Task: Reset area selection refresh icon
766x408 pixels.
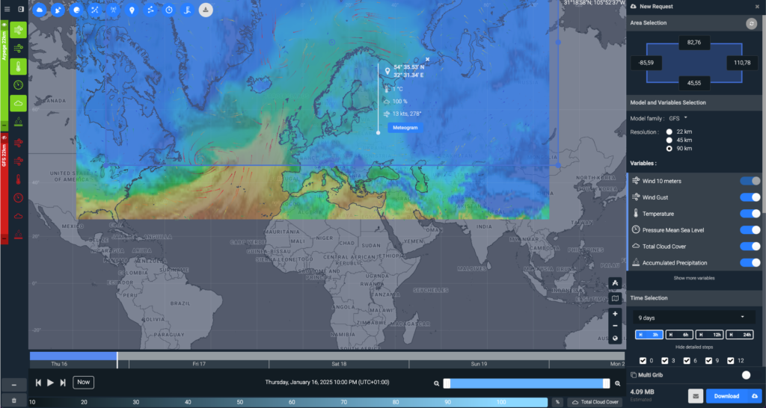Action: pyautogui.click(x=751, y=23)
